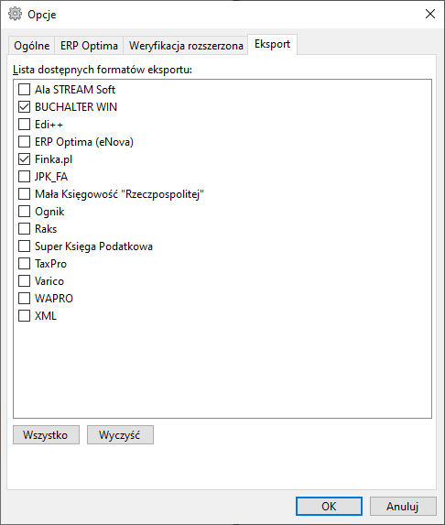Tick the Raks checkbox

click(24, 229)
